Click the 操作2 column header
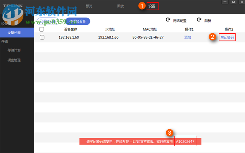 click(229, 29)
